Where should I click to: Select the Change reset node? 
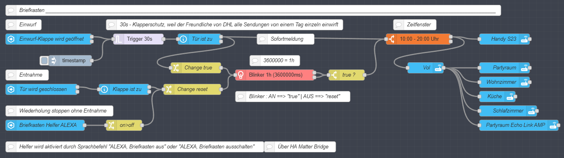point(192,89)
